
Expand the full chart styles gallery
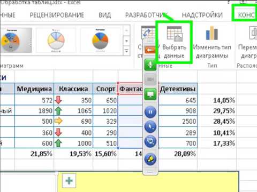[x=126, y=51]
